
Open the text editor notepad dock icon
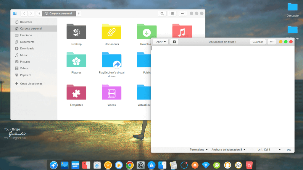coord(173,165)
